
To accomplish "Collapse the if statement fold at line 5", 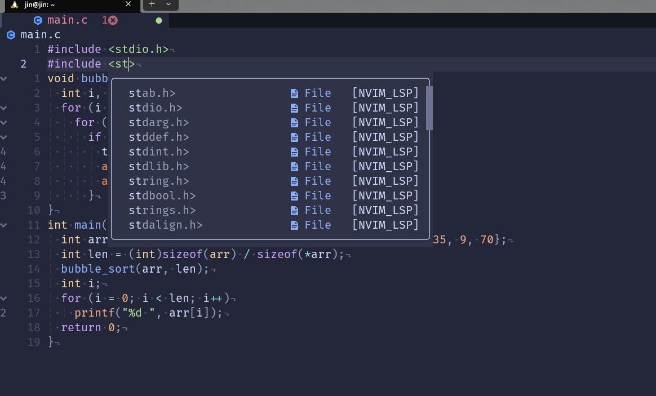I will [x=4, y=137].
